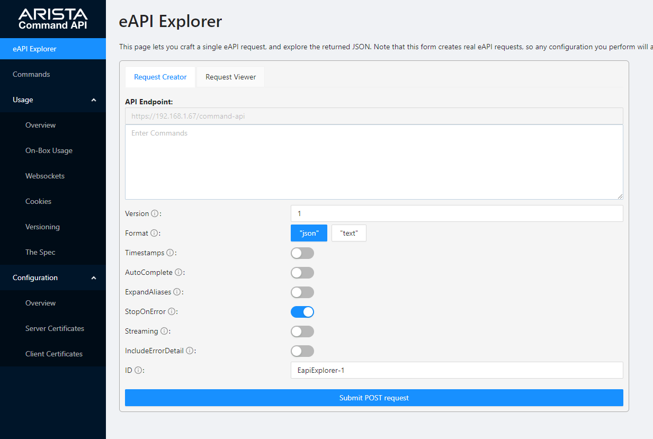Select the "json" format option
The image size is (653, 439).
(309, 233)
